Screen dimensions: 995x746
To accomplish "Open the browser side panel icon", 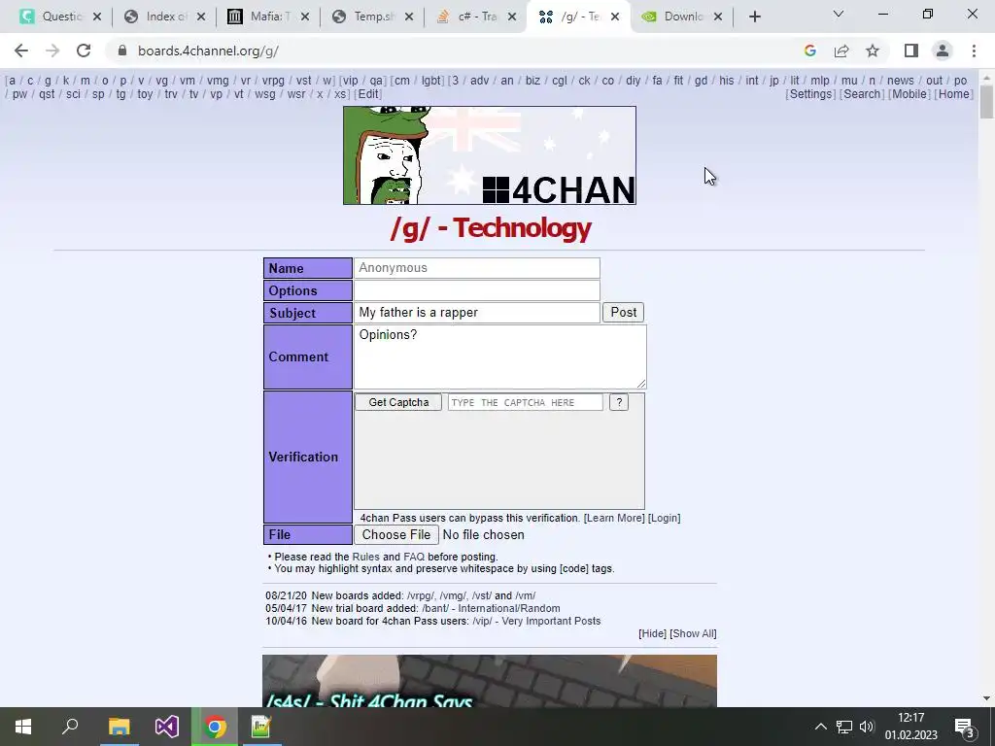I will 911,51.
